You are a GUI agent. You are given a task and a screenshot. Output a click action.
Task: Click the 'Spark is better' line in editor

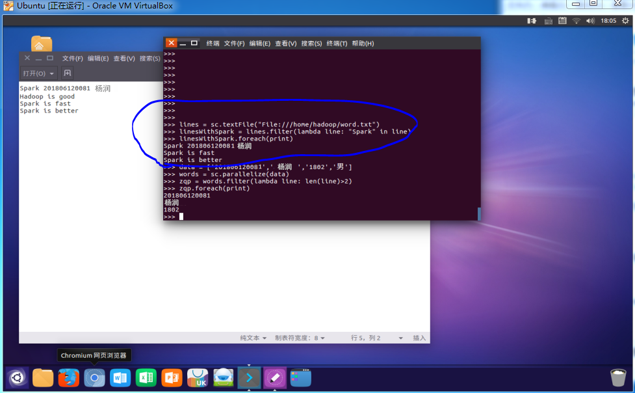point(49,111)
